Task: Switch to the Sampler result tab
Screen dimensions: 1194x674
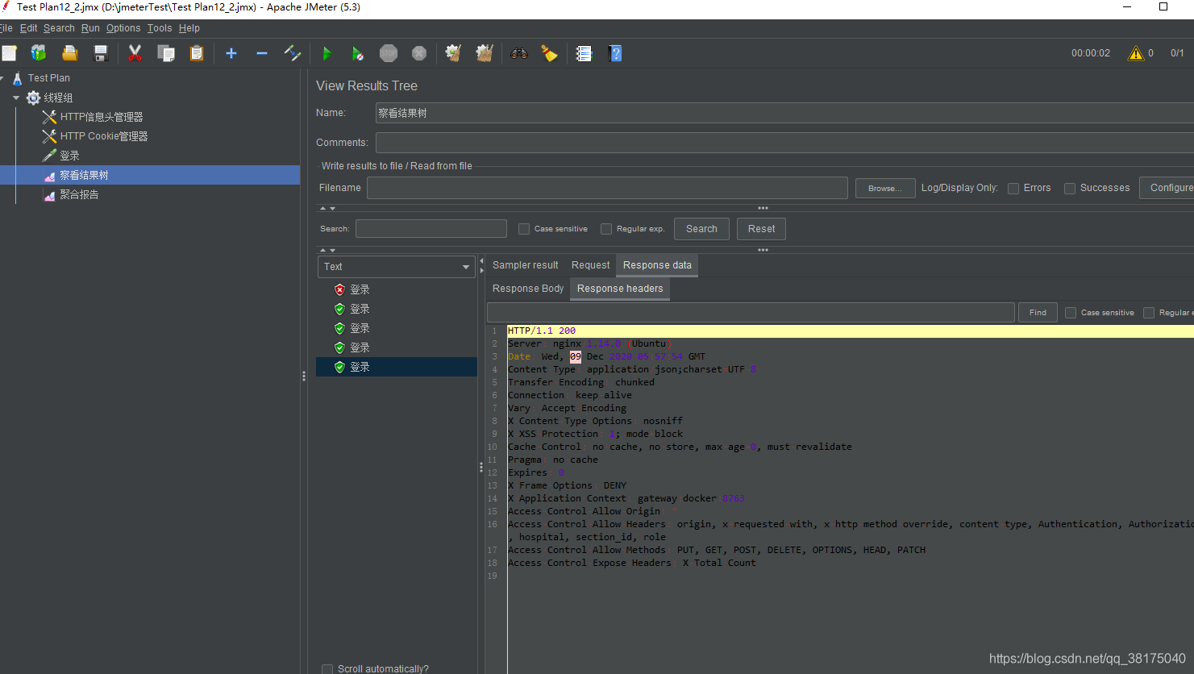Action: pyautogui.click(x=526, y=265)
